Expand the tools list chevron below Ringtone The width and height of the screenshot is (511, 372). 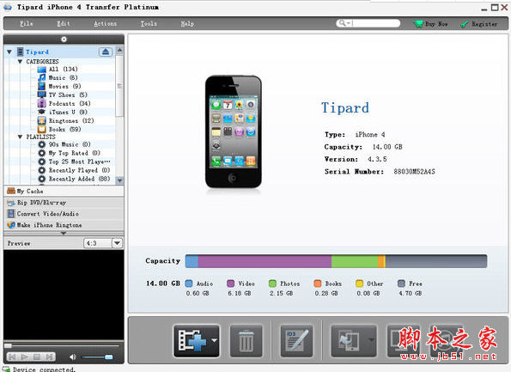[64, 233]
